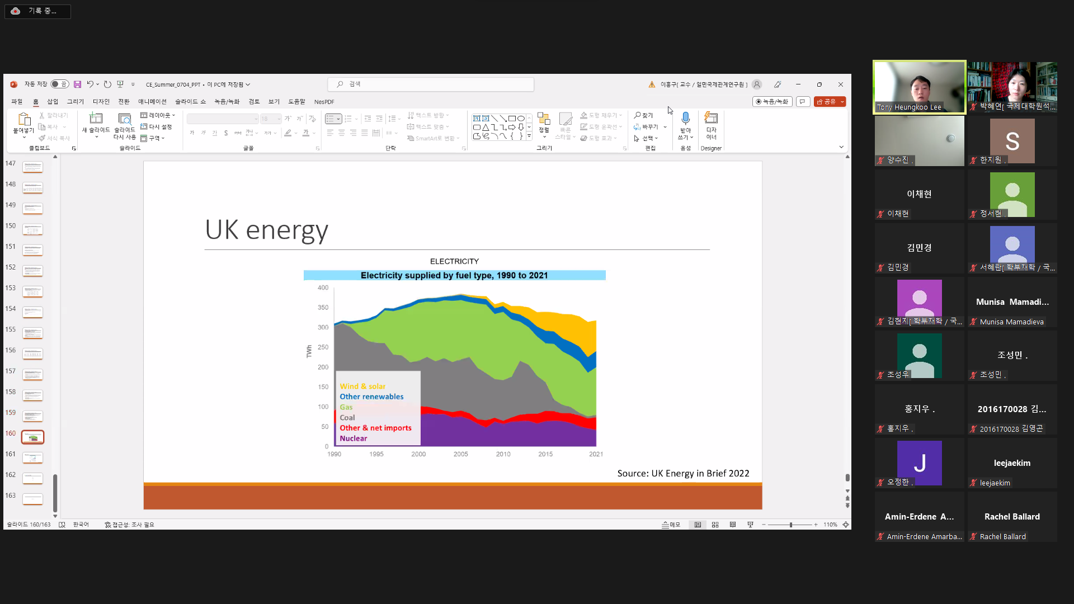Toggle the AutoSave (자동 저장) switch
1074x604 pixels.
coord(59,84)
